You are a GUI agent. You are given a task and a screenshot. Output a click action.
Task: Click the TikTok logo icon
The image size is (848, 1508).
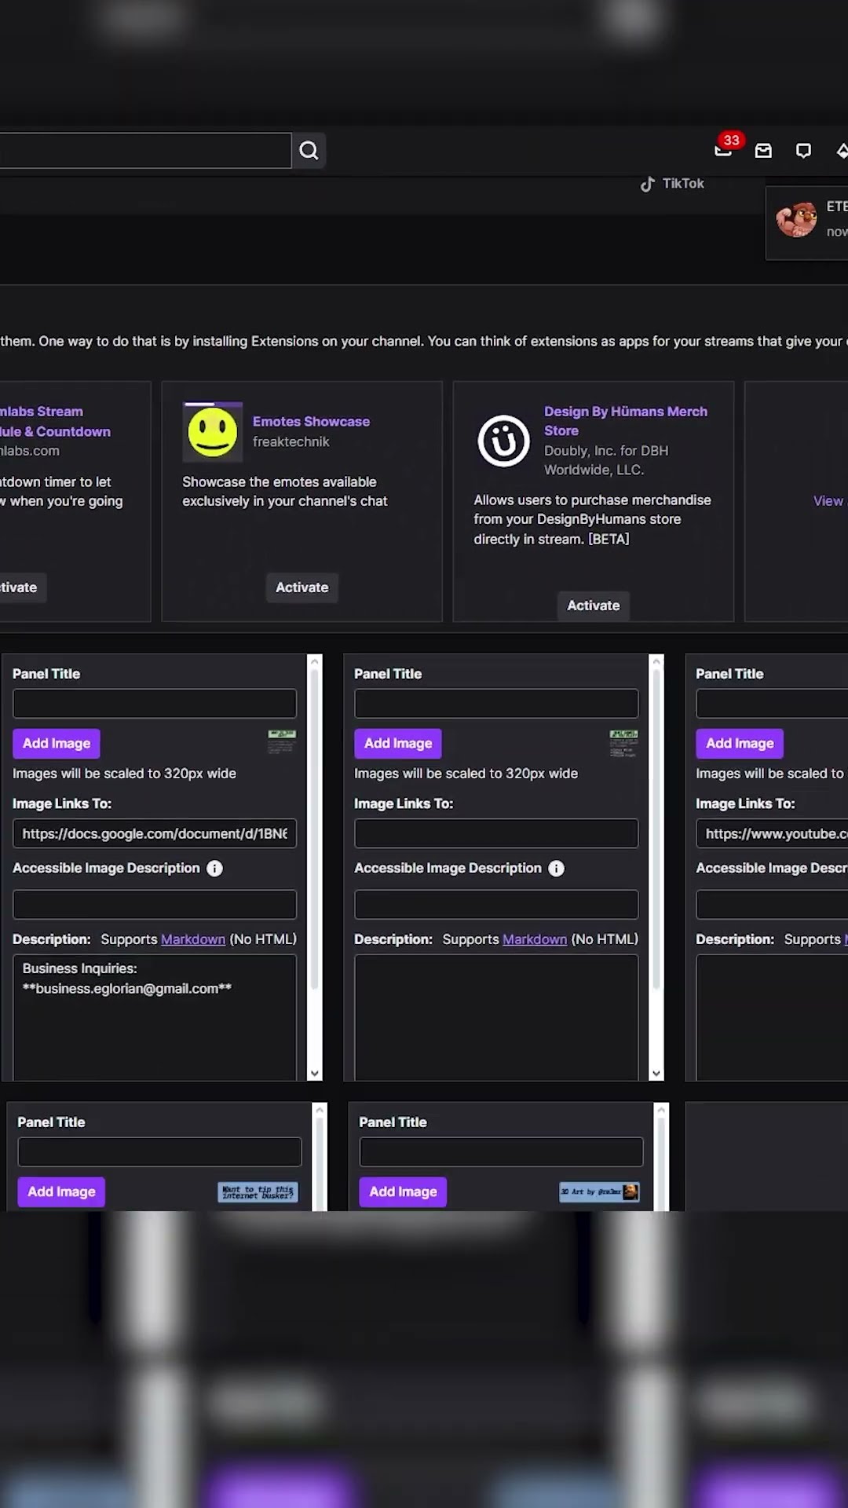(x=647, y=184)
